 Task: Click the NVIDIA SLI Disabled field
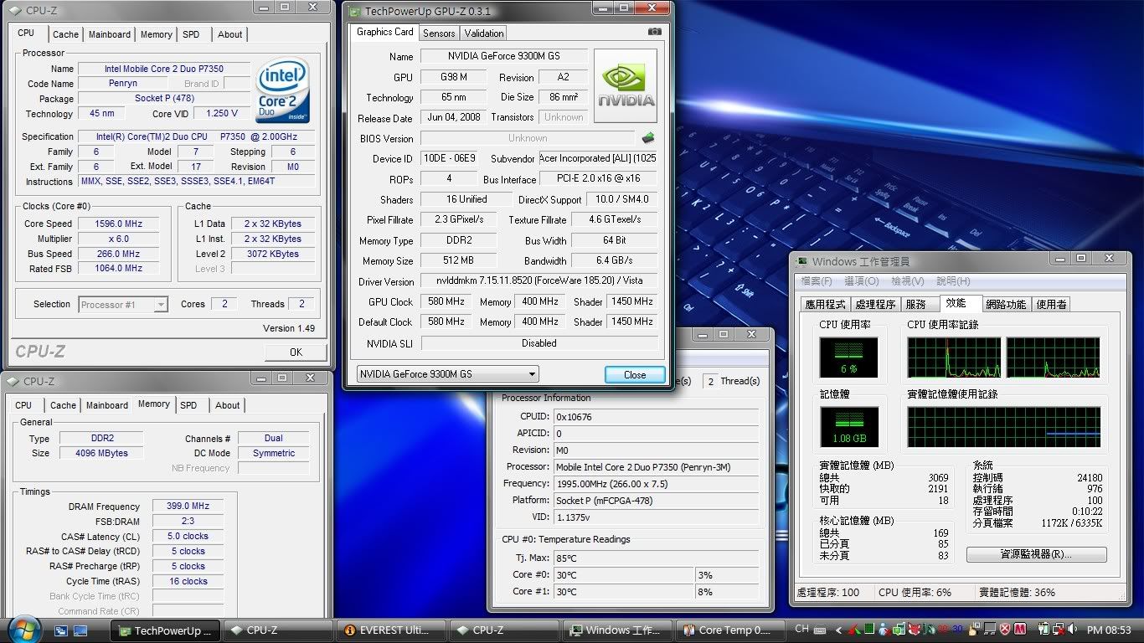click(x=539, y=342)
